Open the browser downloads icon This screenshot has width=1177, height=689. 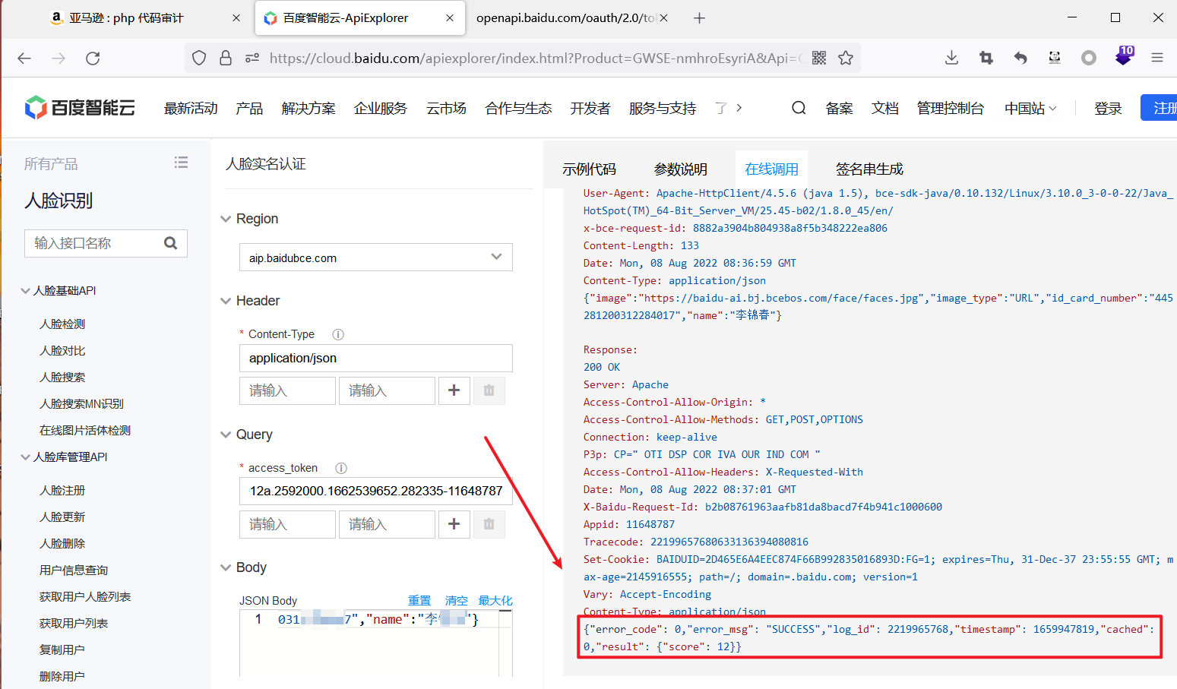(951, 58)
